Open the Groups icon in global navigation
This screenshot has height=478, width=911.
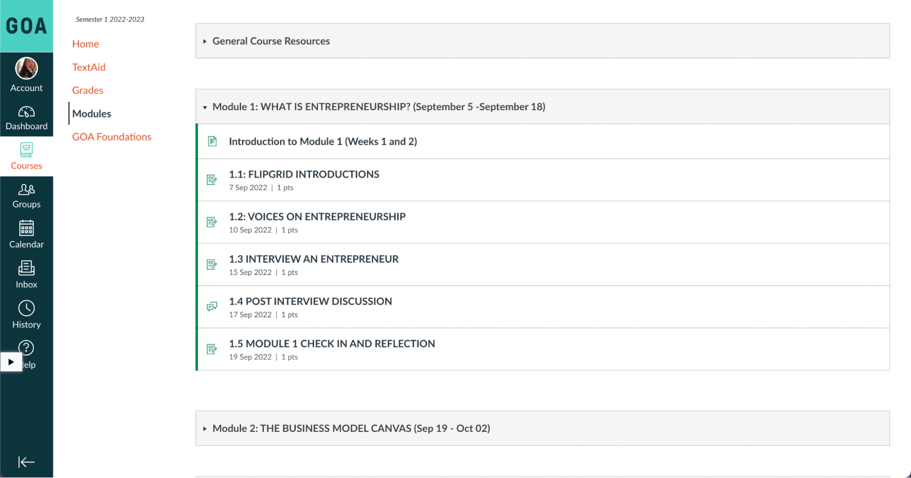click(26, 189)
